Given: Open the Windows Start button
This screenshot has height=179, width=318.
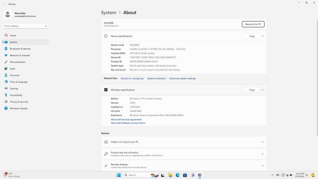Looking at the screenshot, I should (119, 175).
